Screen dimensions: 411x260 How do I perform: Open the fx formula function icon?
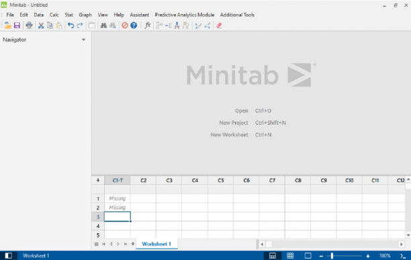148,25
